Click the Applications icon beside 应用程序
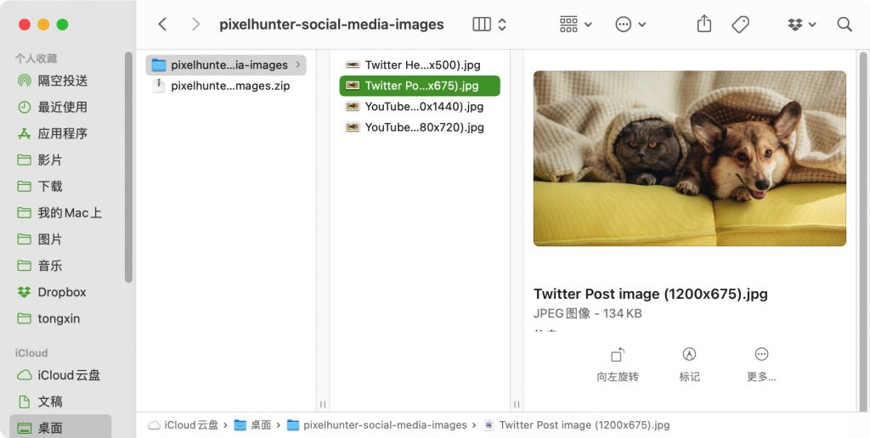This screenshot has width=870, height=438. tap(25, 133)
